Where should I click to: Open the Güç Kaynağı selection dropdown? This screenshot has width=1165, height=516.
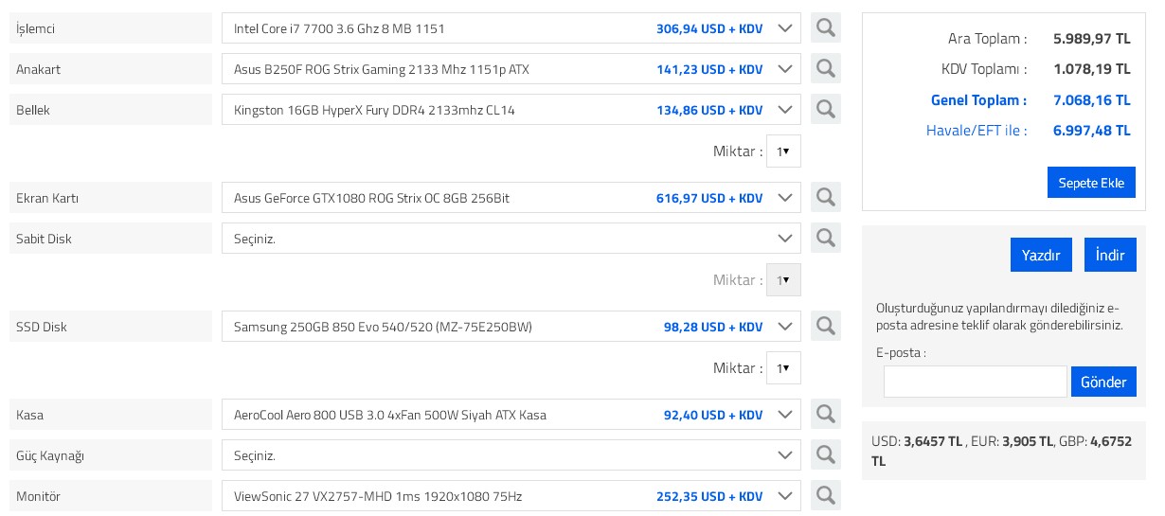point(511,455)
